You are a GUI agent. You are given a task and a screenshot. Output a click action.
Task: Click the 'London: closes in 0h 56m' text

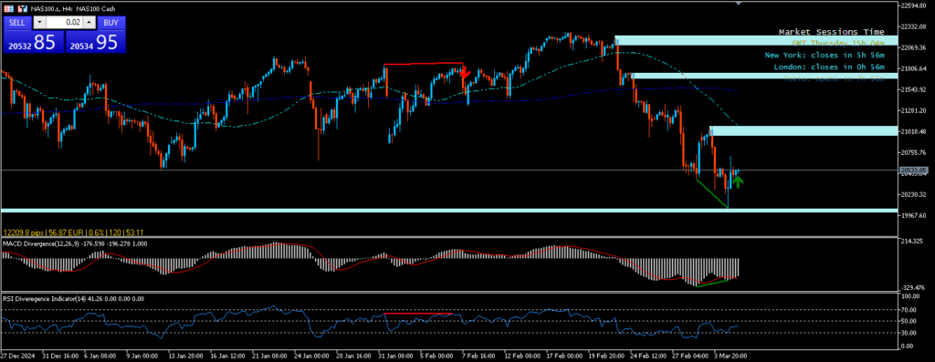(x=829, y=67)
